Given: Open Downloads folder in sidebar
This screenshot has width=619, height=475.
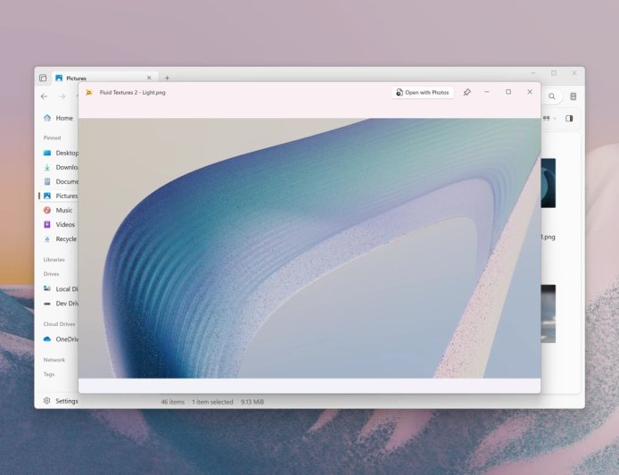Looking at the screenshot, I should pos(59,167).
